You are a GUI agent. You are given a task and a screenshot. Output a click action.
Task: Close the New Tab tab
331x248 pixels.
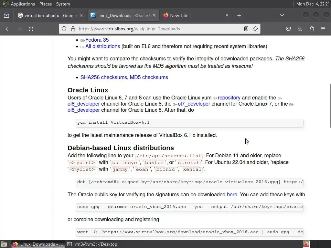pos(227,15)
